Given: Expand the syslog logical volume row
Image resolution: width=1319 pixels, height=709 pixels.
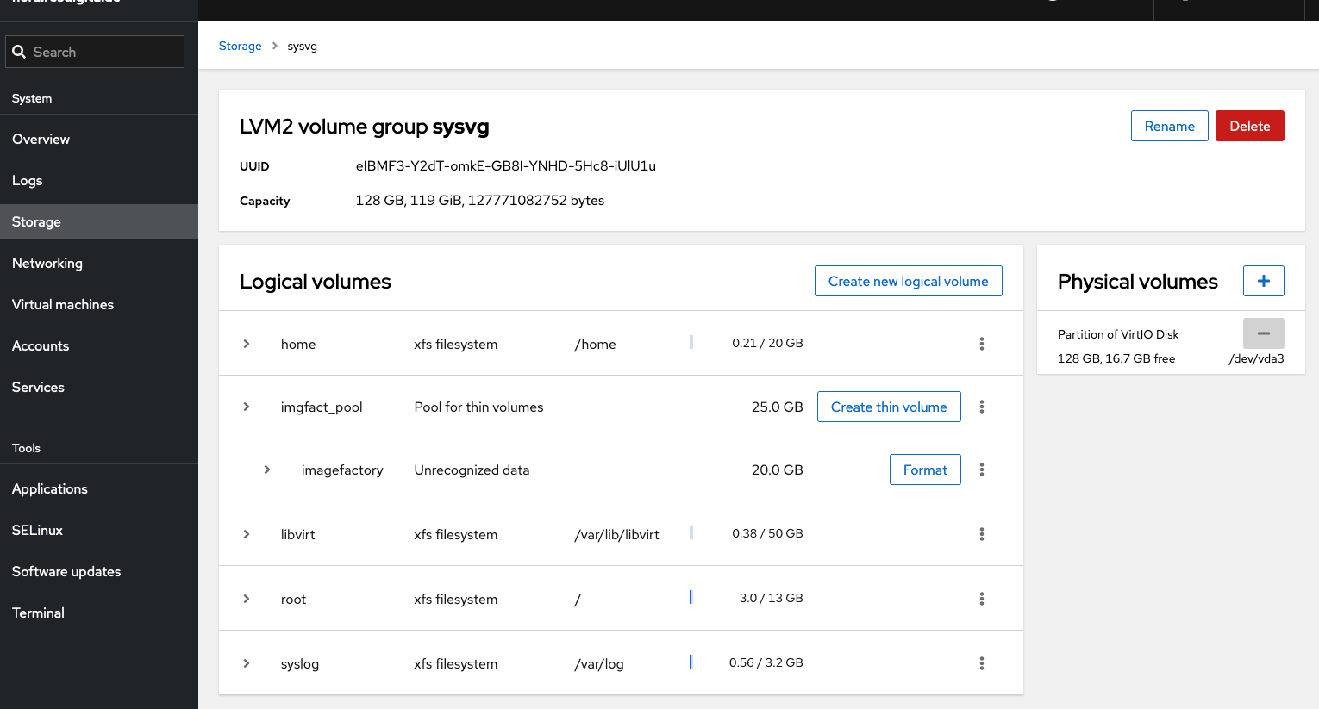Looking at the screenshot, I should (x=247, y=663).
